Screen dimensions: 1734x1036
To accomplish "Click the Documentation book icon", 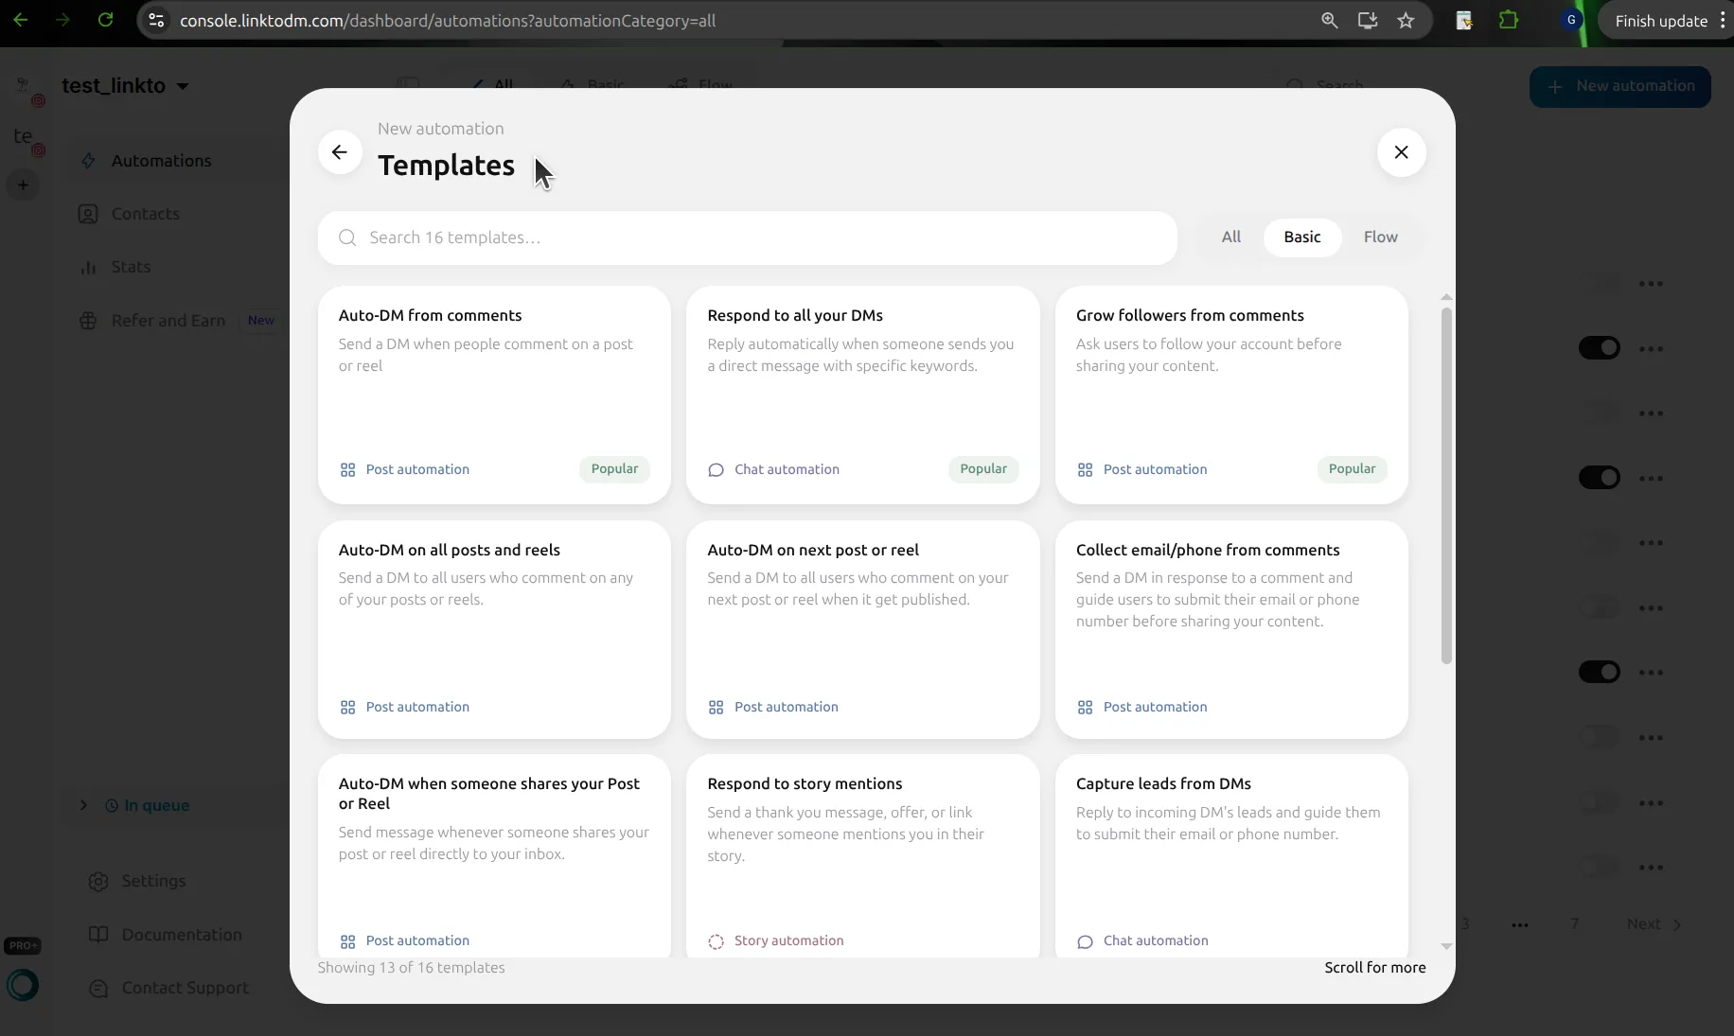I will [97, 935].
